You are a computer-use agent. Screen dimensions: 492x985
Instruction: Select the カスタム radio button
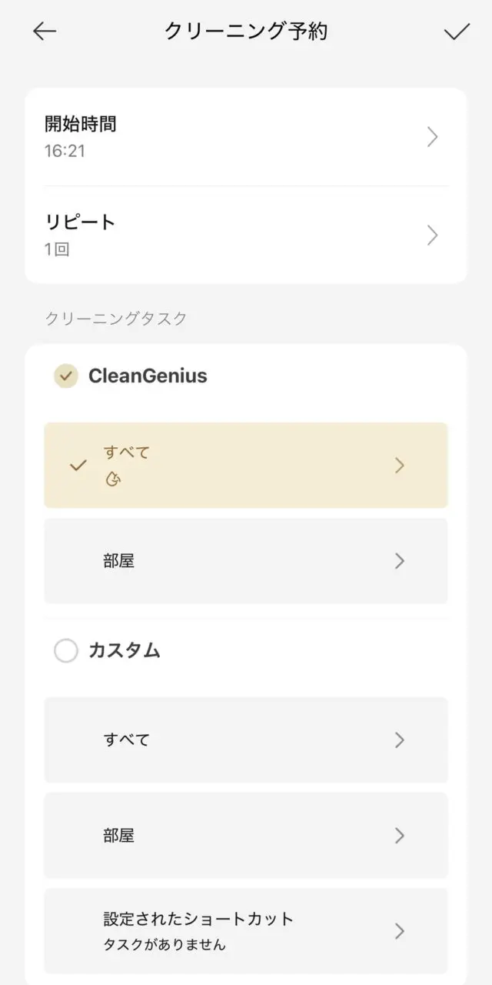(66, 651)
